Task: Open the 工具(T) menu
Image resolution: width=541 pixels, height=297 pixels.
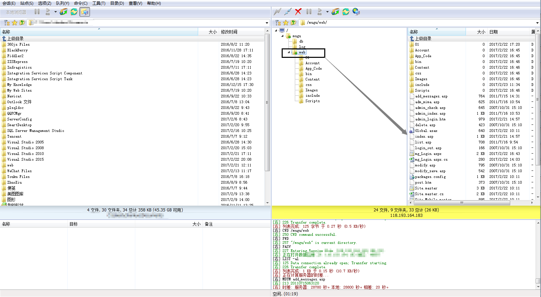Action: pyautogui.click(x=99, y=3)
